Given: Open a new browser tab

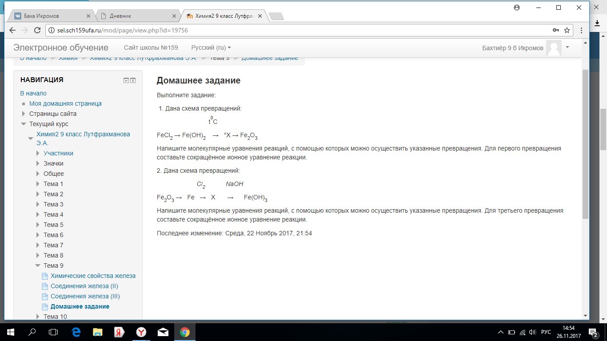Looking at the screenshot, I should [276, 16].
